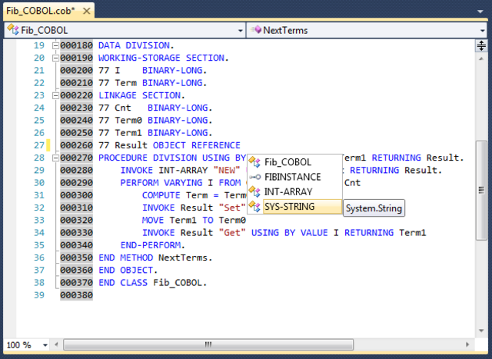
Task: Click the text OBJECT REFERENCE on line 27
Action: pos(197,145)
